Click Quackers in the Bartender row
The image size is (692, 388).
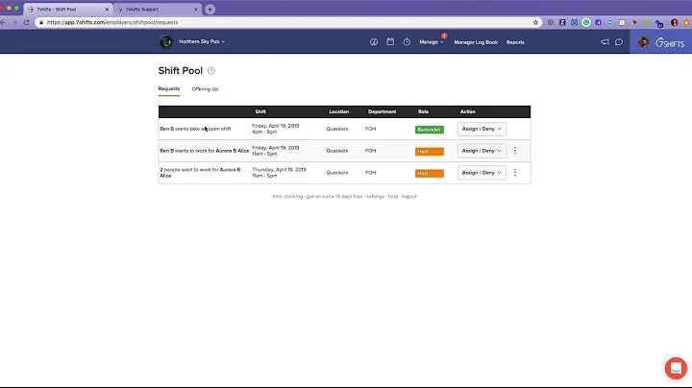(x=337, y=129)
